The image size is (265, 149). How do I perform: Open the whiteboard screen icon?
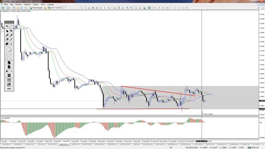(9, 80)
